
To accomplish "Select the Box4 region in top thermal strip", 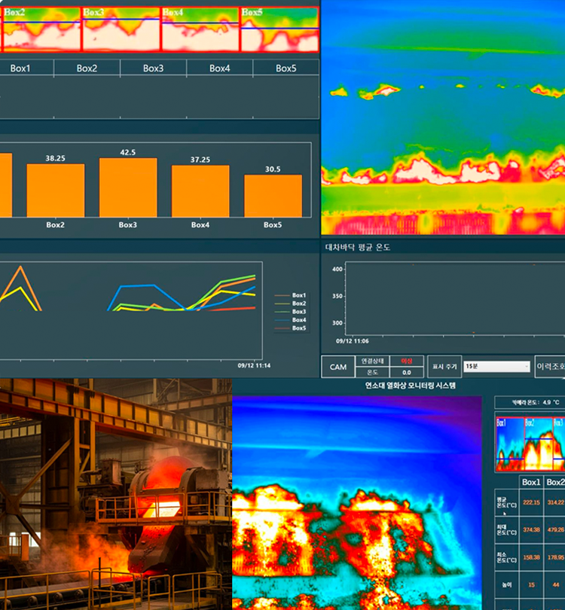I will [200, 30].
